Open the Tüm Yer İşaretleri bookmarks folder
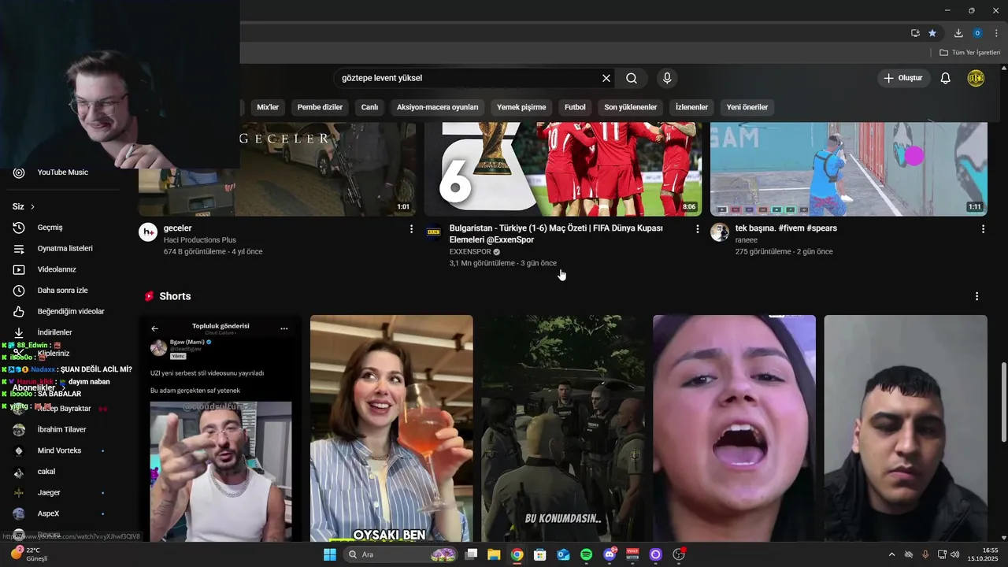This screenshot has height=567, width=1008. (x=969, y=52)
